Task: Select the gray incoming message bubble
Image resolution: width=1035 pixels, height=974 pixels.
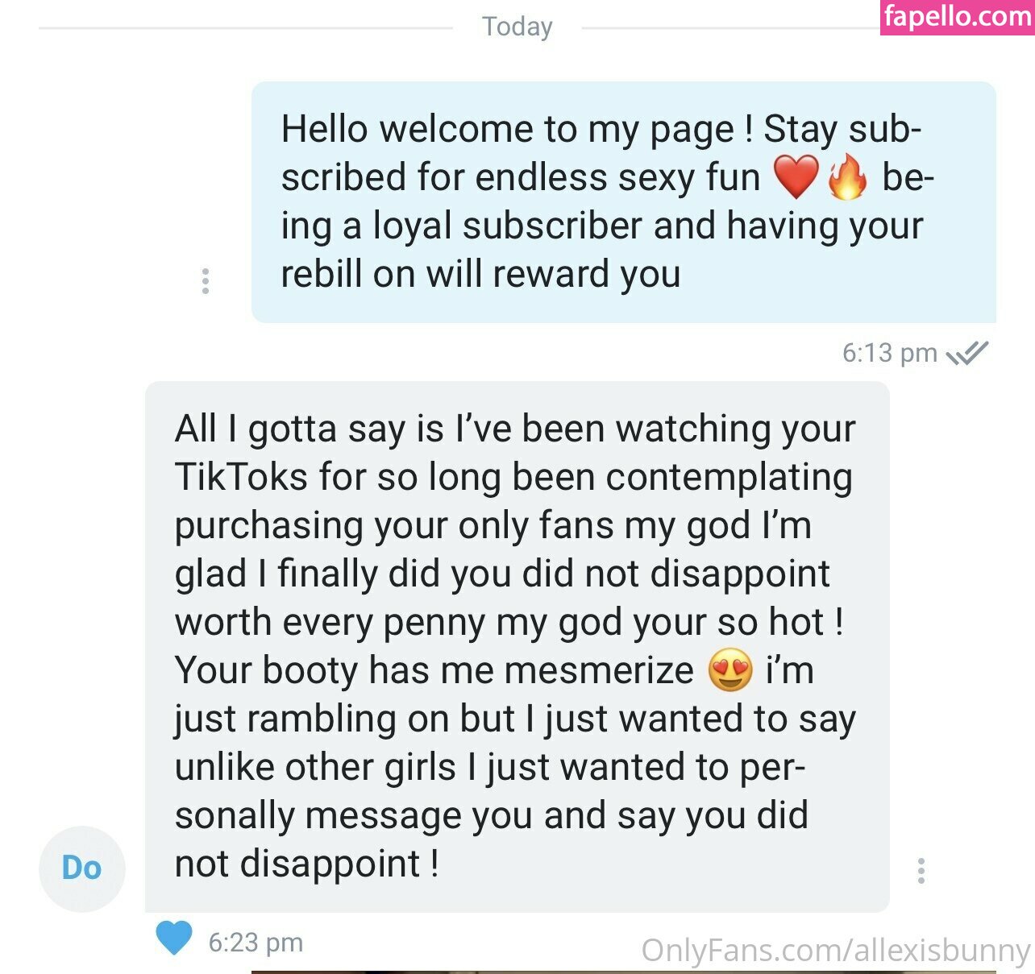Action: coord(517,647)
